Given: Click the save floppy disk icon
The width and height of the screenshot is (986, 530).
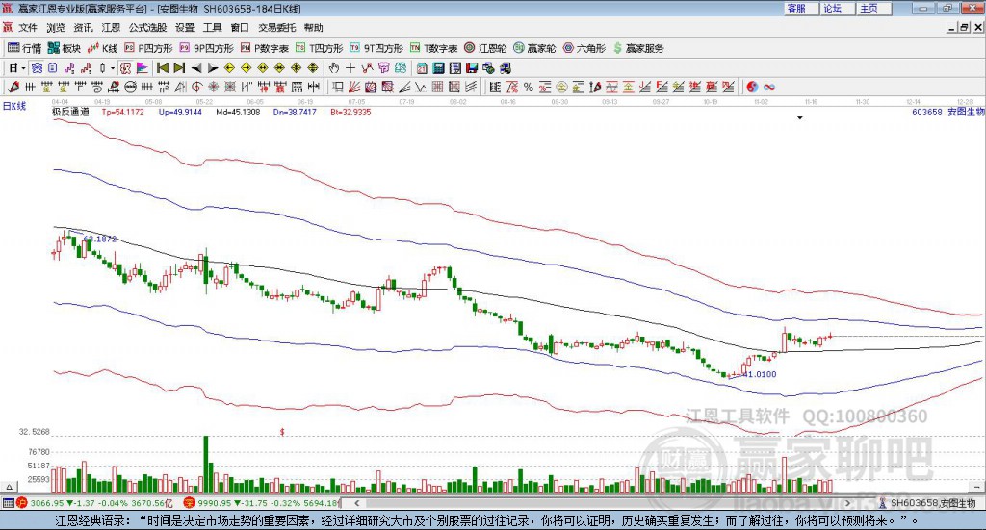Looking at the screenshot, I should [472, 68].
